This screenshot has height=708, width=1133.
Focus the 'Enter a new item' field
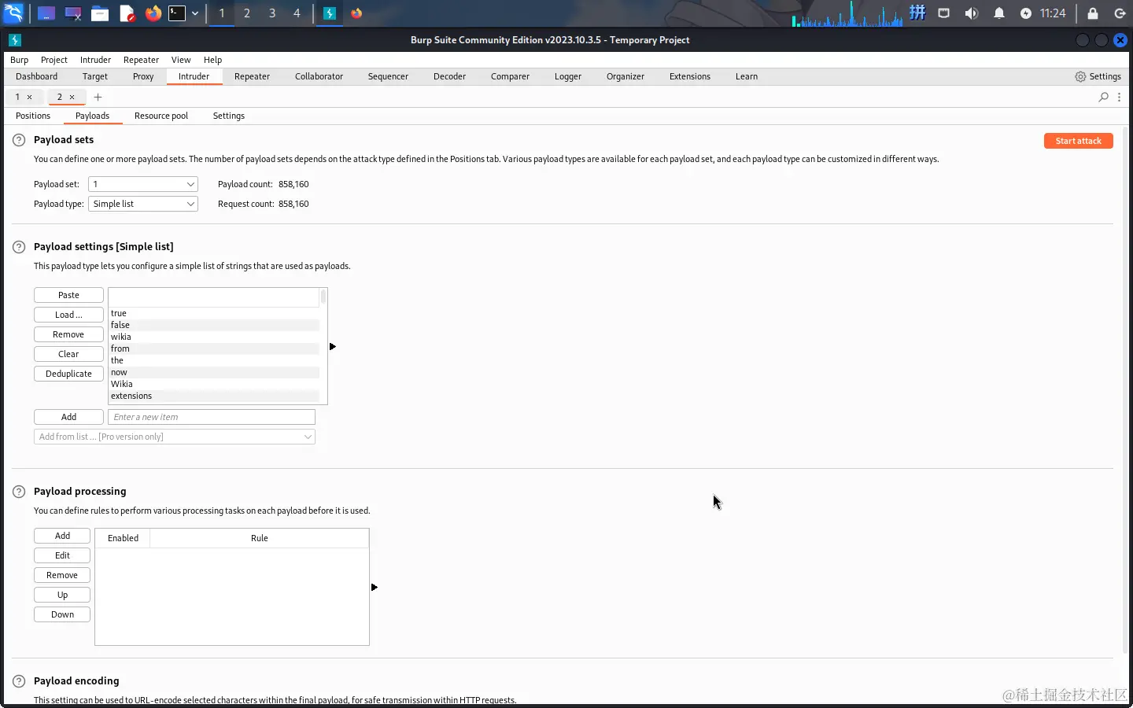[212, 417]
